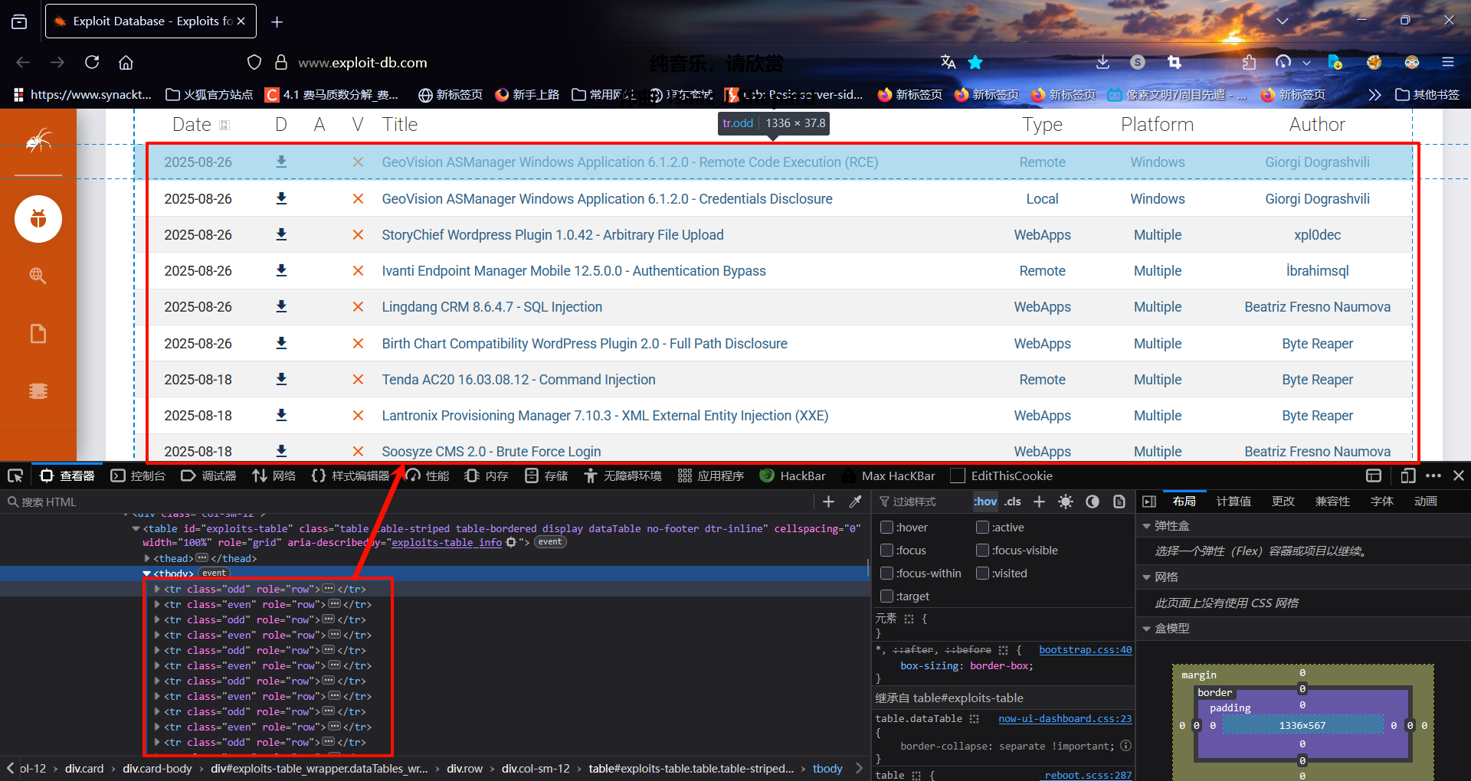The width and height of the screenshot is (1471, 781).
Task: Open the now-ui-dashboard.css:23 source link
Action: [1065, 718]
